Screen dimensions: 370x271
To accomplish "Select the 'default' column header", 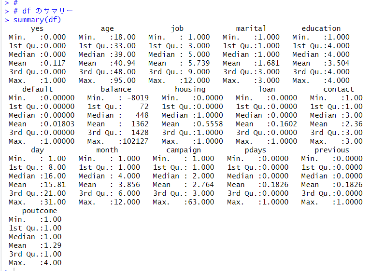I will click(37, 89).
